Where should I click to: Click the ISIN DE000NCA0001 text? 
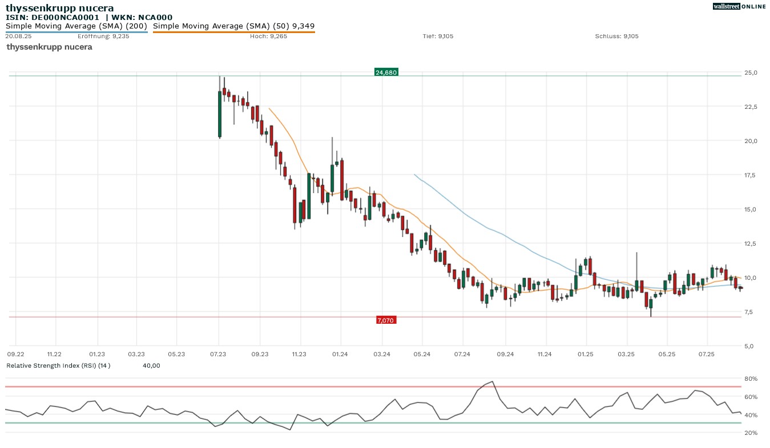(x=53, y=18)
